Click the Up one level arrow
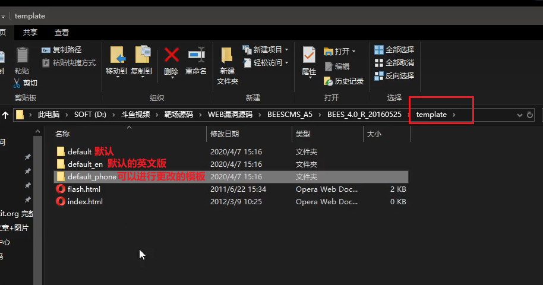 coord(5,115)
